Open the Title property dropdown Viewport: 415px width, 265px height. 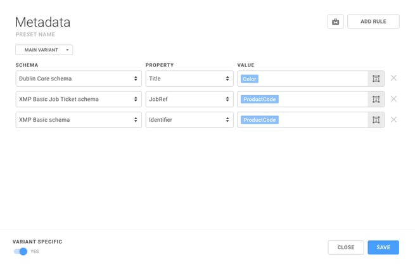pos(189,79)
